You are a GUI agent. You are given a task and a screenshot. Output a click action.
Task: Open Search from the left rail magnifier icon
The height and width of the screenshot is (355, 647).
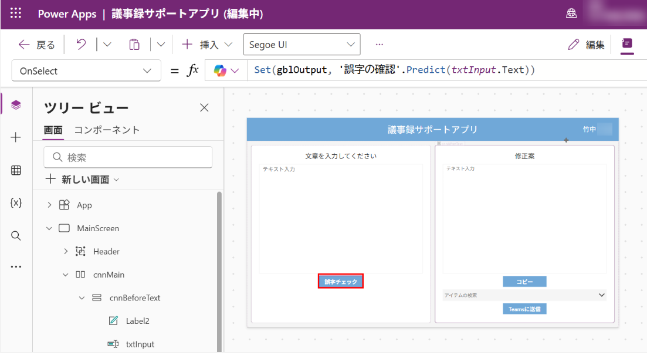point(16,235)
